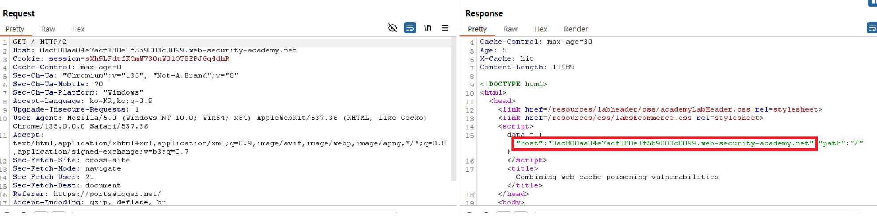Click 'Age: 5' response header
This screenshot has height=218, width=877.
493,50
